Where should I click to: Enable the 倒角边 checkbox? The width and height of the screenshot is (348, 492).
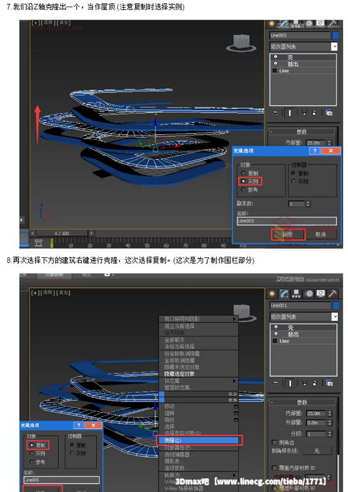point(275,442)
